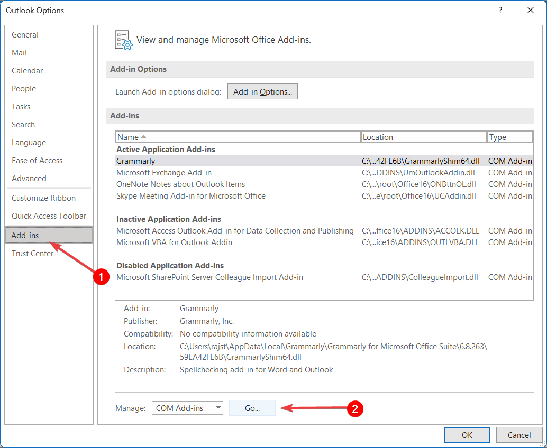Viewport: 547px width, 448px height.
Task: Select Microsoft Access Outlook Add-in row
Action: [324, 231]
